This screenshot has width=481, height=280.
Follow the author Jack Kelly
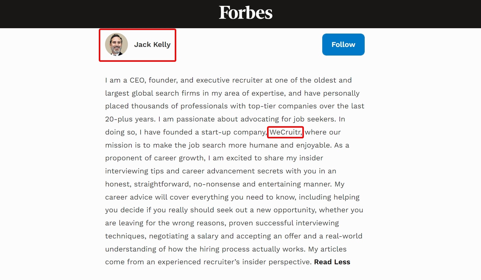click(343, 45)
